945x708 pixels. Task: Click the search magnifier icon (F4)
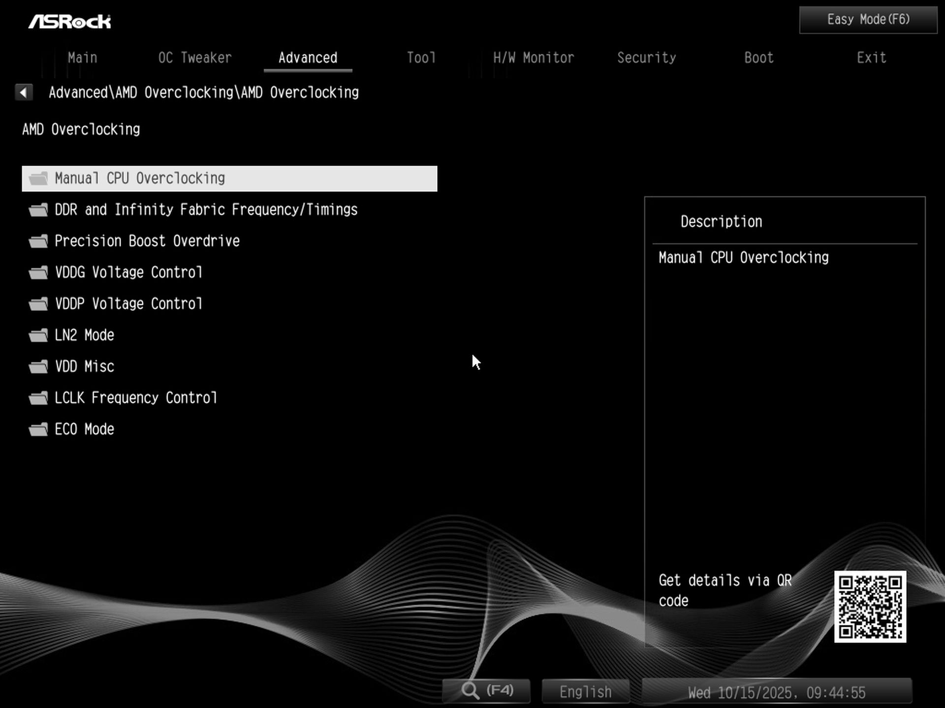coord(471,690)
